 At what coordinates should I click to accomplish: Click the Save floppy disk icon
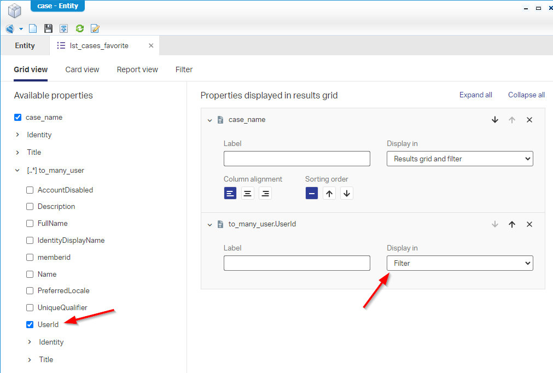(48, 29)
